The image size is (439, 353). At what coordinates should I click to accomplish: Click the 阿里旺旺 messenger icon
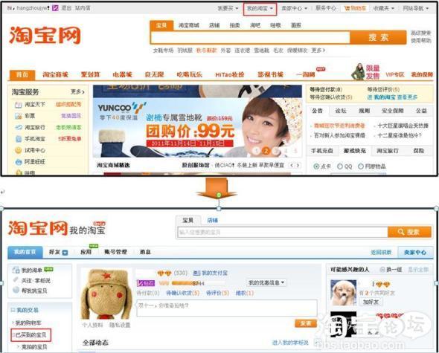click(18, 162)
